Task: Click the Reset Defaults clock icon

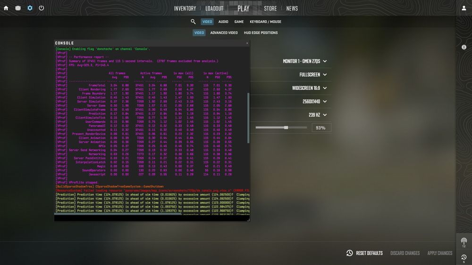Action: click(349, 253)
